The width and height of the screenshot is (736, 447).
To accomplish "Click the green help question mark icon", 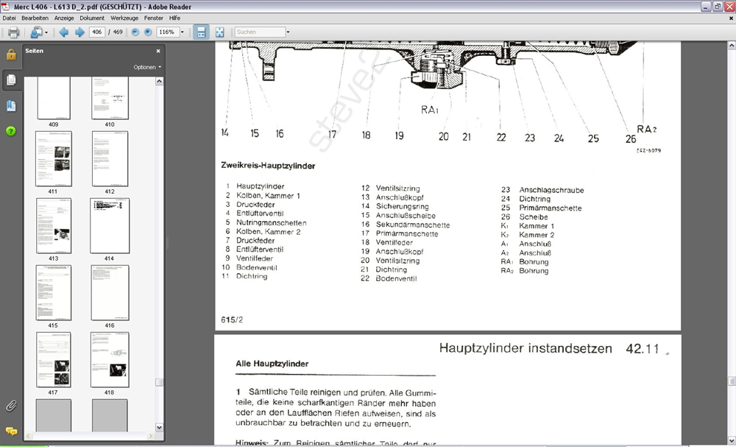I will [x=11, y=132].
